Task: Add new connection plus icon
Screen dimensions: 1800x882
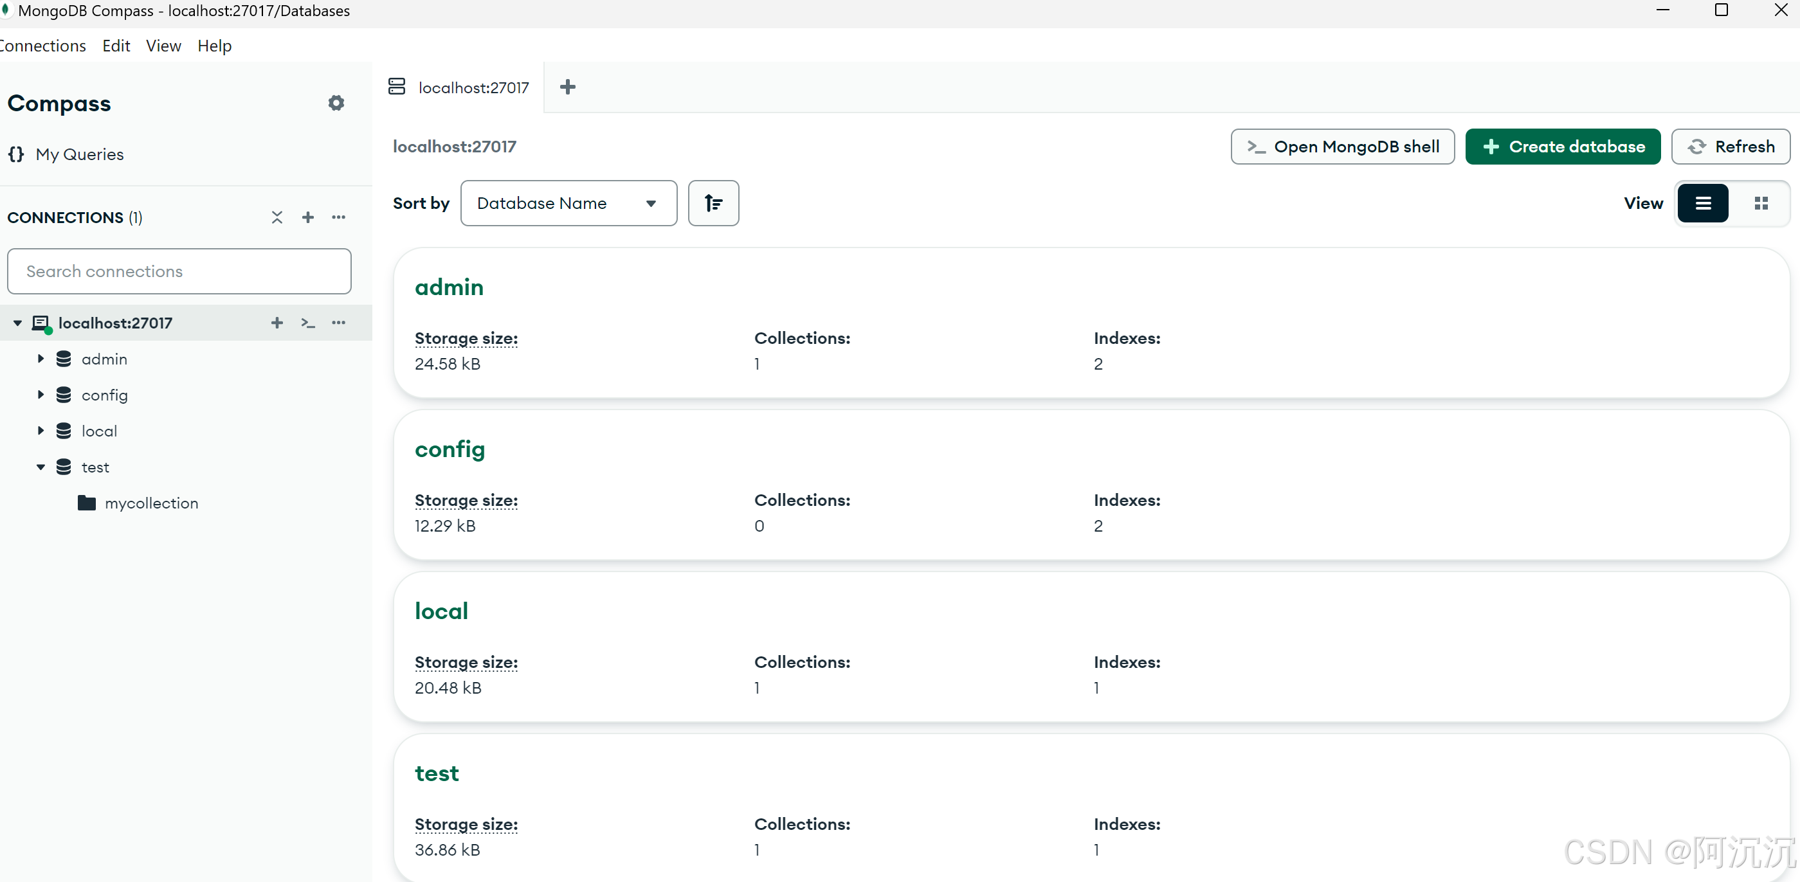Action: [308, 217]
